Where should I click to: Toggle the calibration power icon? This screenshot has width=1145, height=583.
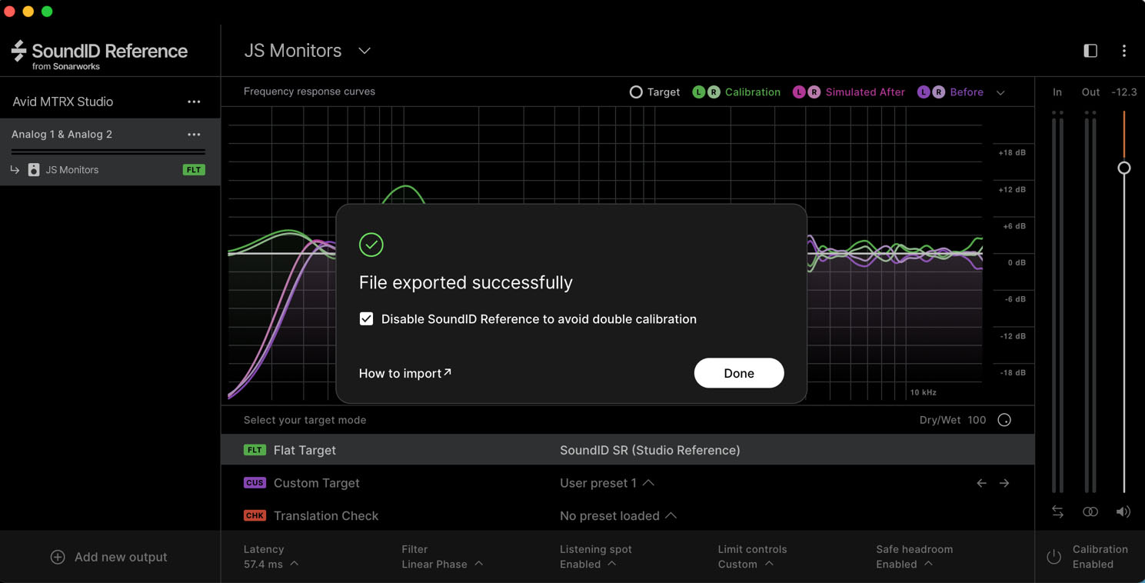pyautogui.click(x=1054, y=557)
